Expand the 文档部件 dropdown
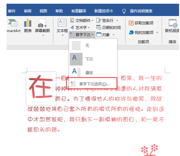The width and height of the screenshot is (180, 156). tap(92, 21)
